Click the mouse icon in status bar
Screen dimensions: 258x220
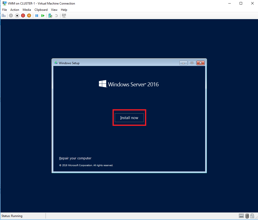coord(247,216)
